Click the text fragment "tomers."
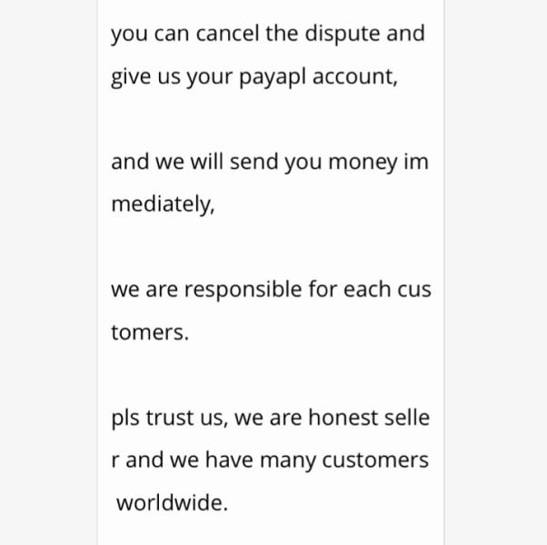547x545 pixels. click(x=150, y=332)
